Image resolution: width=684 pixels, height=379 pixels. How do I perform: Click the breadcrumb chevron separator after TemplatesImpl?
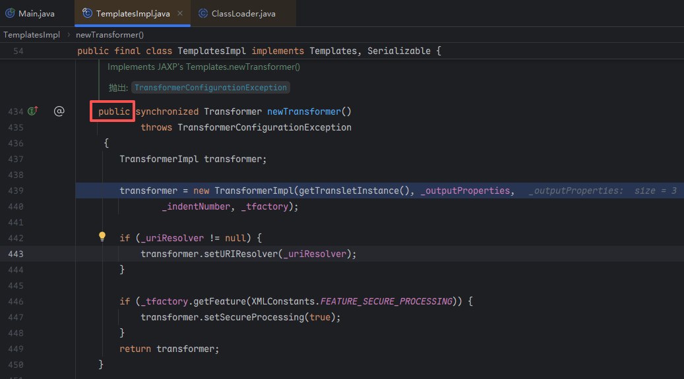pyautogui.click(x=68, y=34)
